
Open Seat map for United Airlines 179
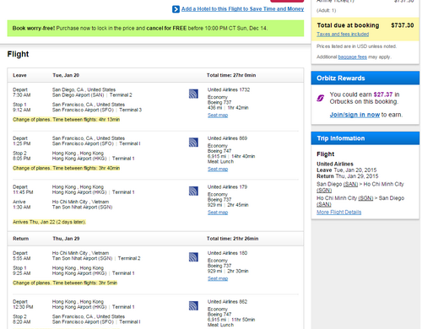pyautogui.click(x=218, y=213)
